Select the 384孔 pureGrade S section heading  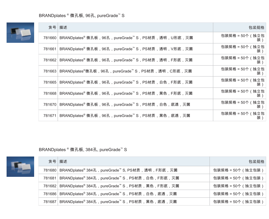pos(83,150)
